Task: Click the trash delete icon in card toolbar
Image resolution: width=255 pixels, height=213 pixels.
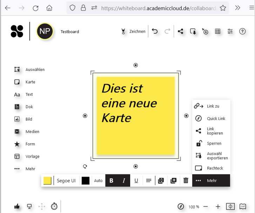Action: tap(186, 181)
